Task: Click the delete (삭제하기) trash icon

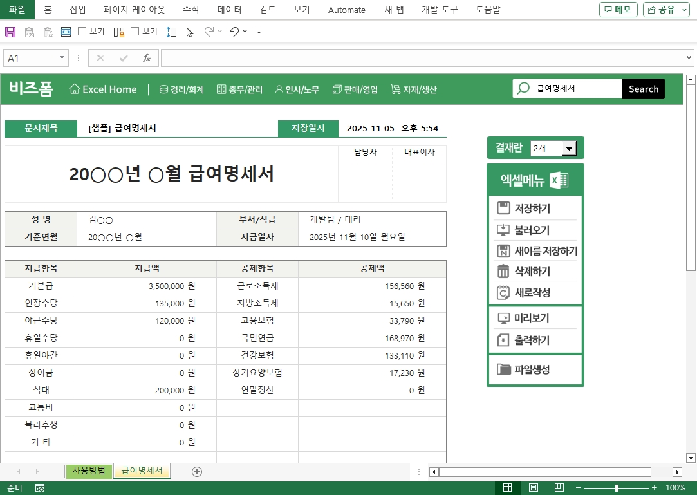Action: (503, 272)
